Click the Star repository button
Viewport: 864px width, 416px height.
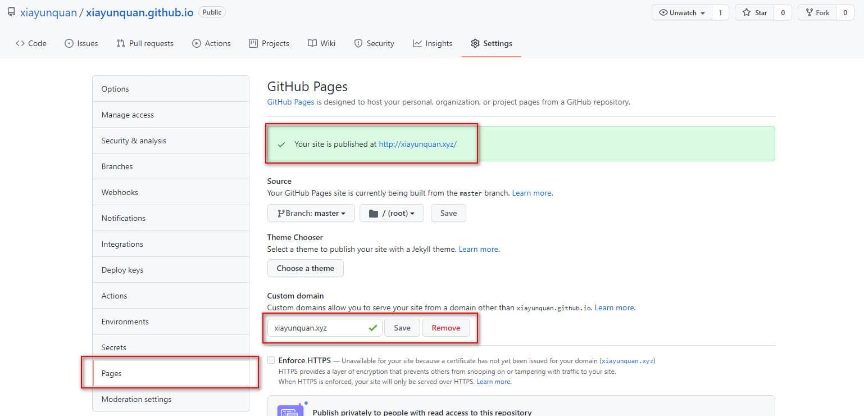pos(754,12)
